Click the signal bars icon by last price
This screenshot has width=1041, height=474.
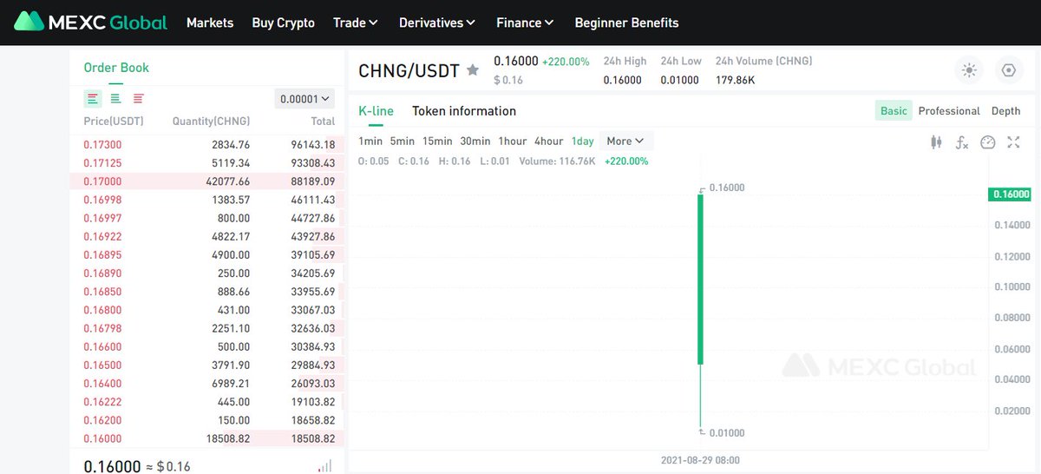(324, 466)
